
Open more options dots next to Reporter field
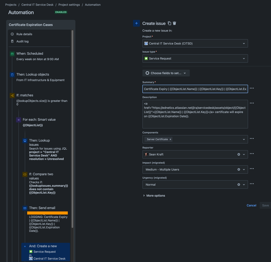(x=252, y=154)
